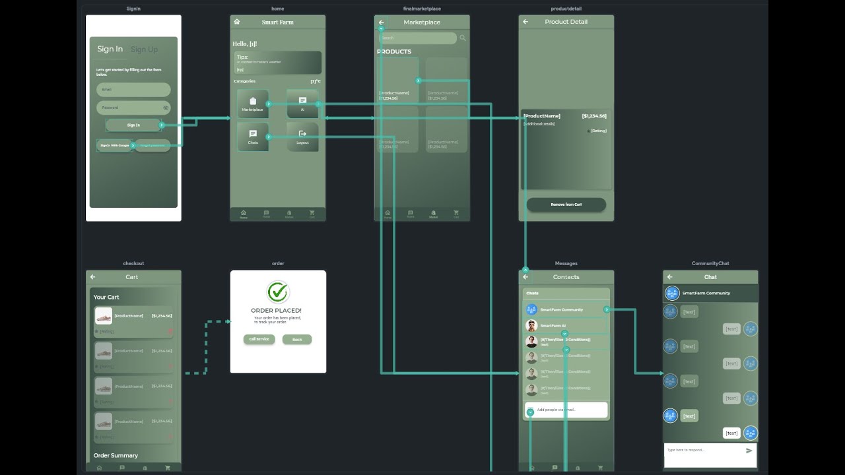Click the Marketplace tile's action arrow node
This screenshot has height=475, width=845.
pyautogui.click(x=269, y=104)
